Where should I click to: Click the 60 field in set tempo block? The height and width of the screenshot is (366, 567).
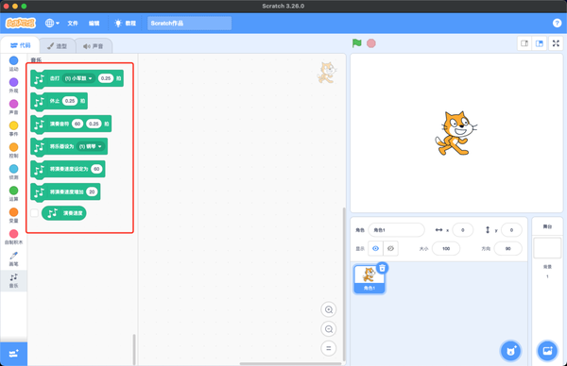(x=96, y=169)
